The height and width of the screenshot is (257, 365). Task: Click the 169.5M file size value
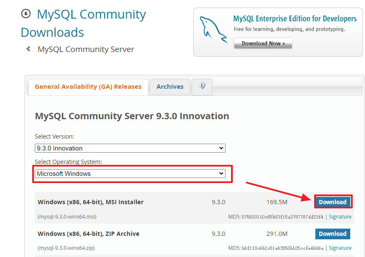pos(277,202)
